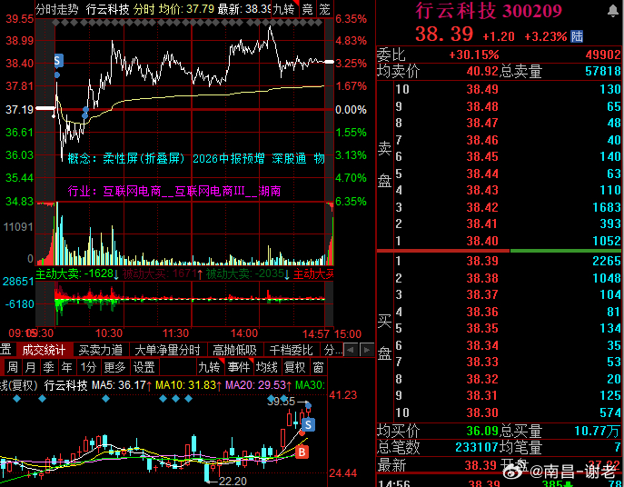
Task: Select the 1分 one-minute period
Action: point(88,367)
